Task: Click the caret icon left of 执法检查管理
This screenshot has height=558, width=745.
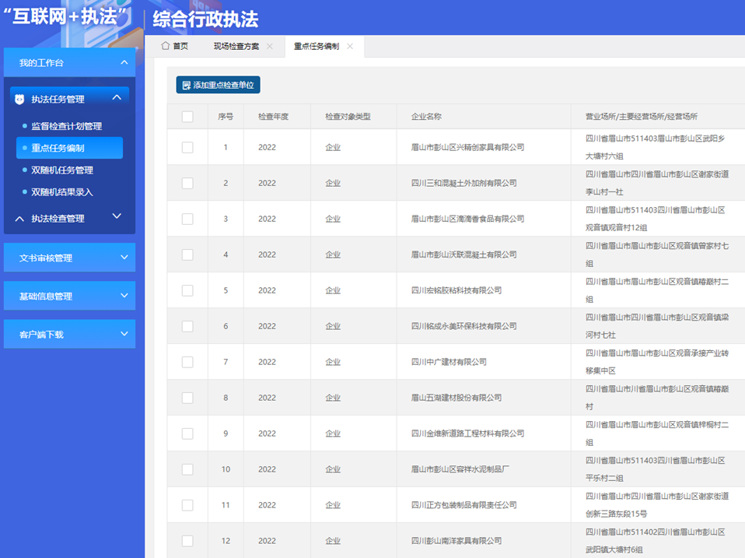Action: (19, 219)
